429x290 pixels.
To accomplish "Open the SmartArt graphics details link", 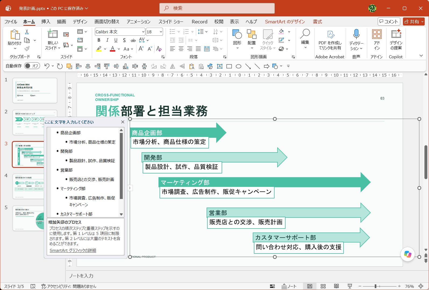I will (73, 250).
